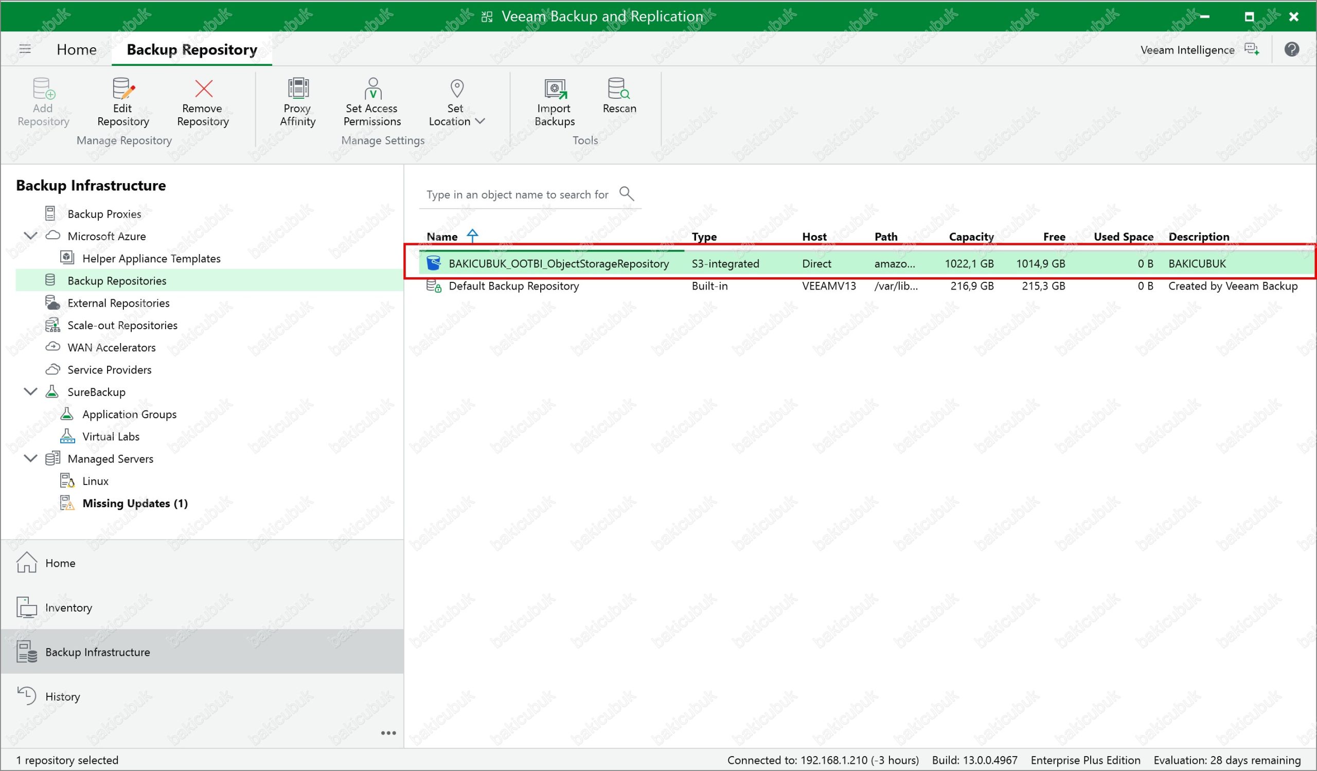
Task: Open Scale-out Repositories node
Action: pyautogui.click(x=122, y=325)
